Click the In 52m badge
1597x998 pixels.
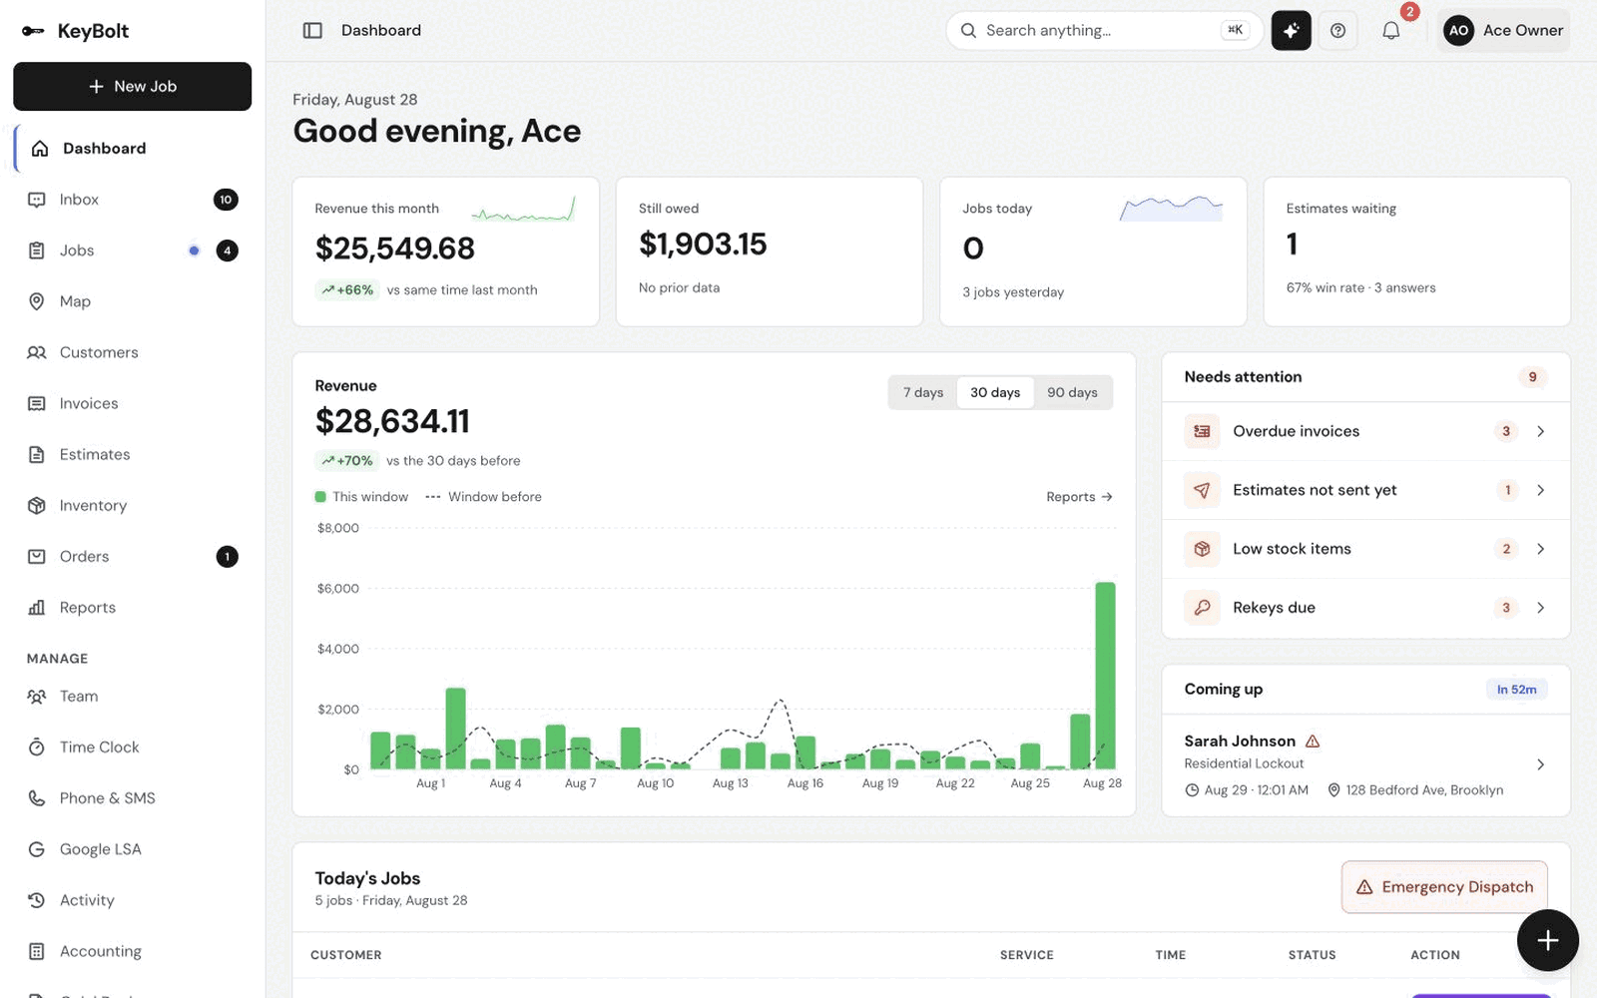pyautogui.click(x=1516, y=690)
